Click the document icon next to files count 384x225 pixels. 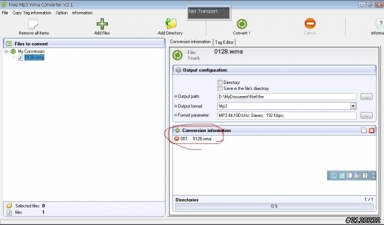pyautogui.click(x=10, y=212)
